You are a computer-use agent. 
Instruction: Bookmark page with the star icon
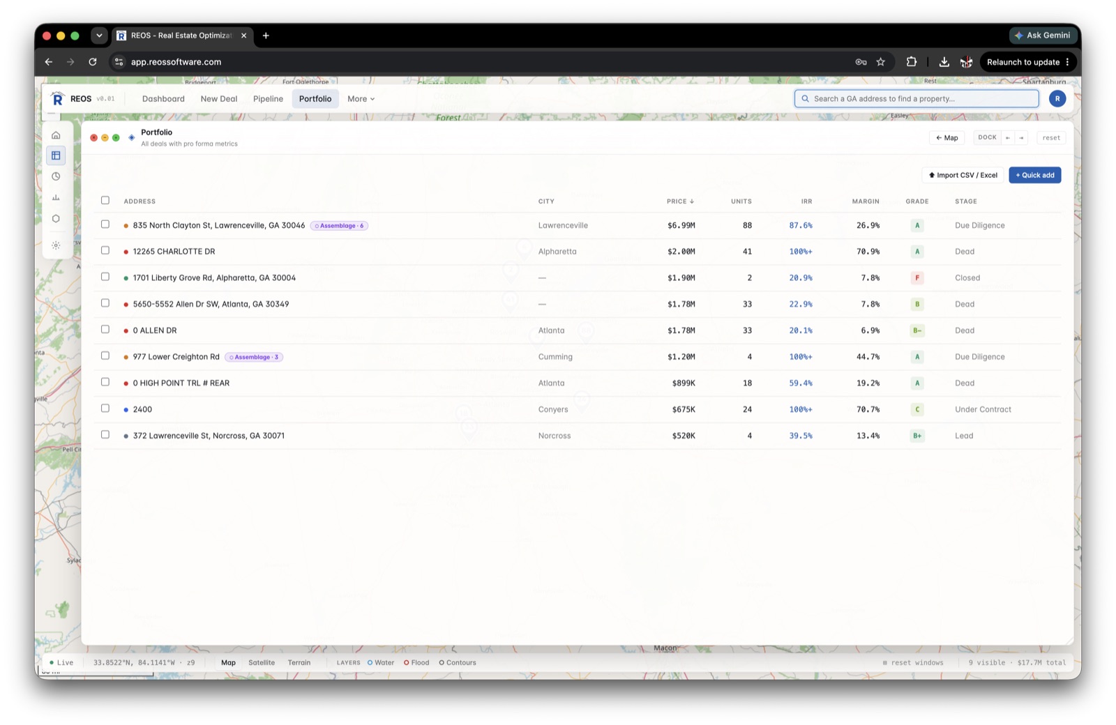881,62
